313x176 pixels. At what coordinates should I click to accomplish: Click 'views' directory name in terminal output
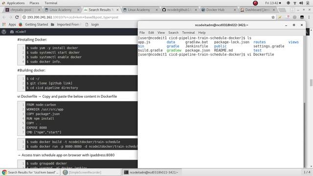[293, 42]
